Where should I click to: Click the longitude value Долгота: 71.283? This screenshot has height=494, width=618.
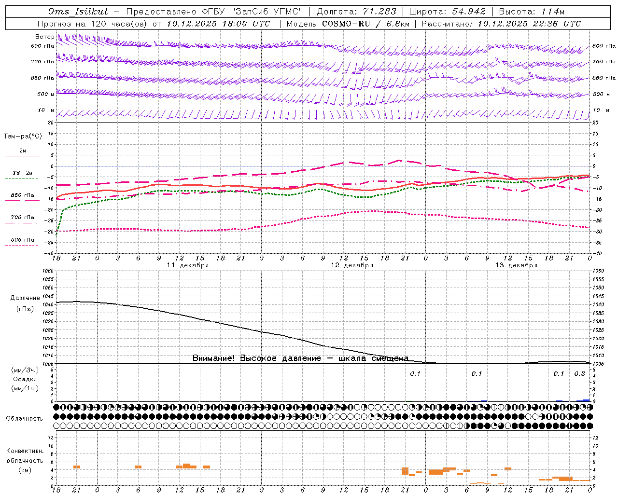tap(356, 12)
